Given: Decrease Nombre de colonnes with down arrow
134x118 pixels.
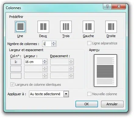Looking at the screenshot, I should 53,45.
